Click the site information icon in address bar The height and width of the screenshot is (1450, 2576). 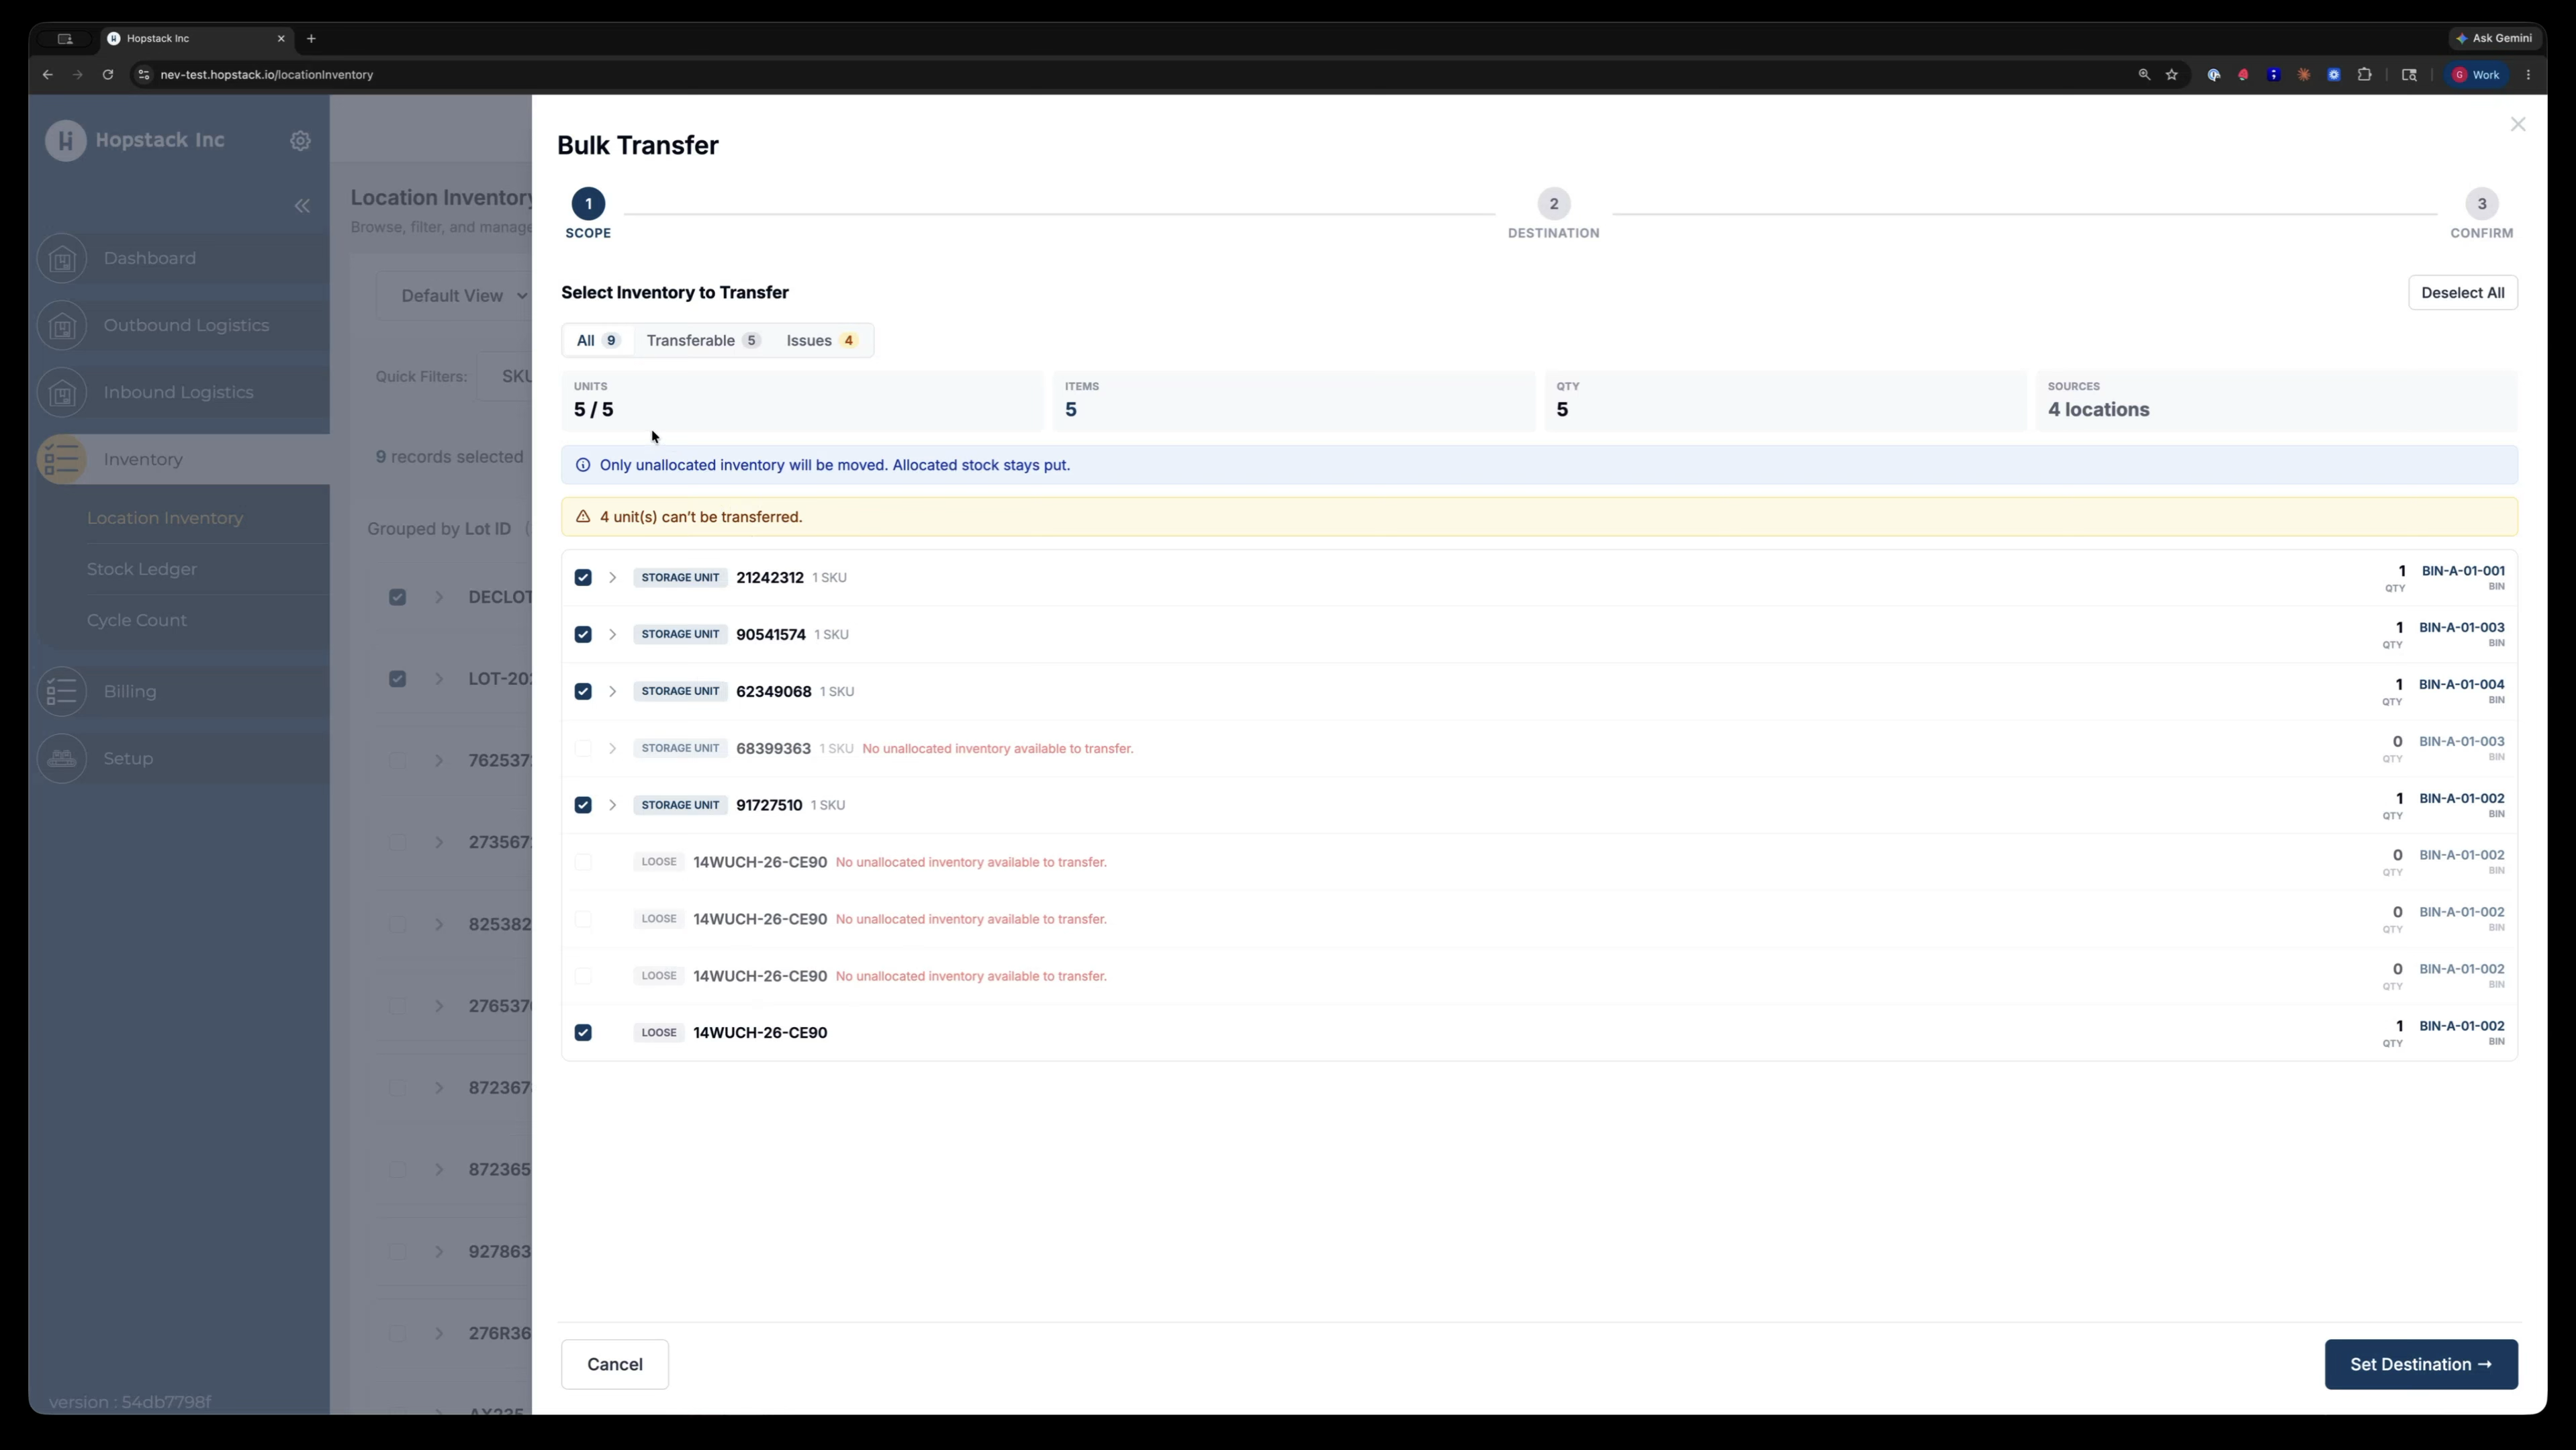click(x=143, y=75)
